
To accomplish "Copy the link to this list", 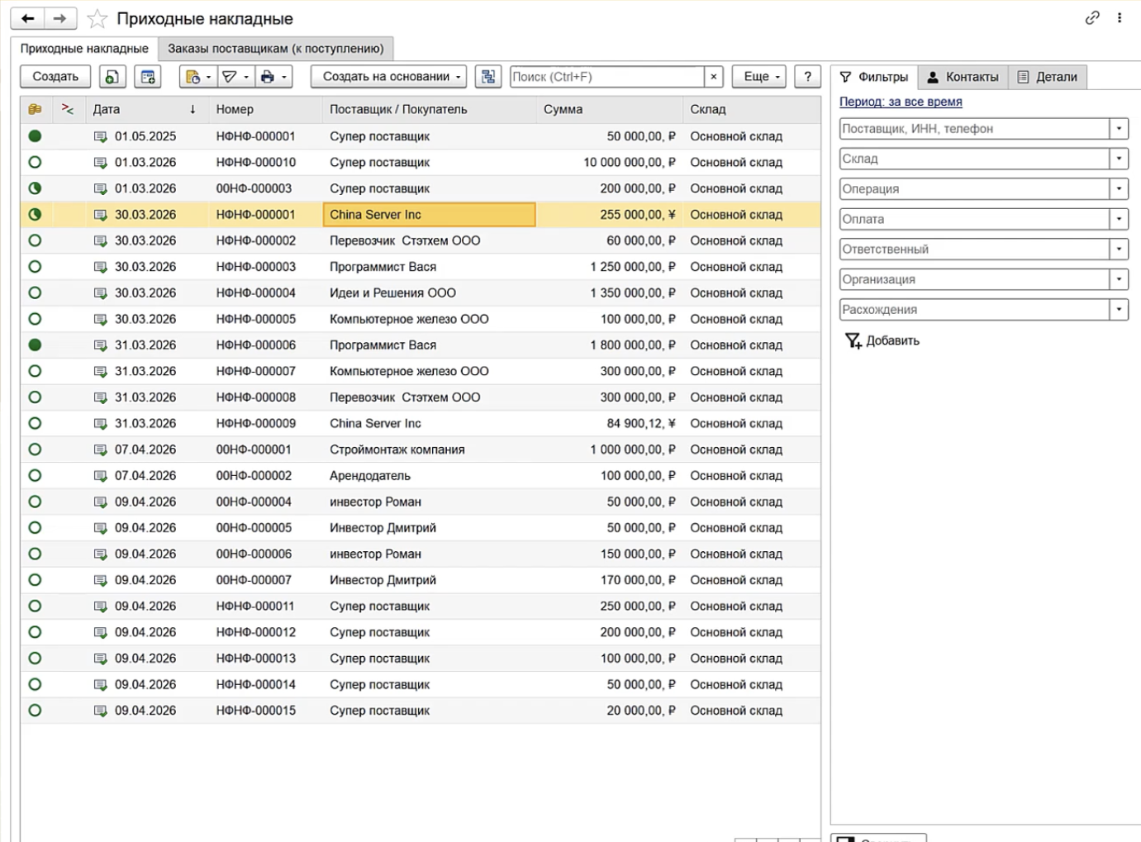I will coord(1092,17).
